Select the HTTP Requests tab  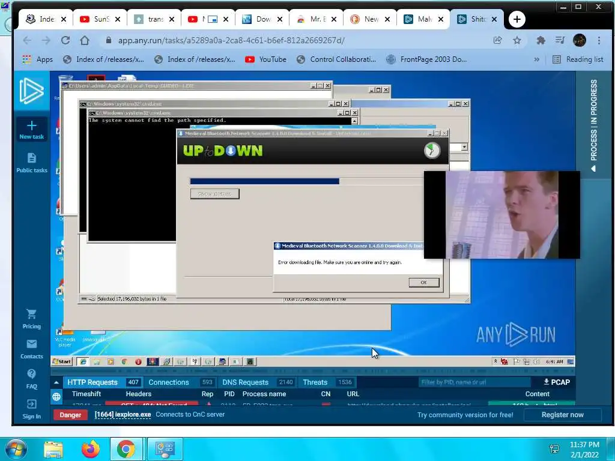(x=102, y=382)
